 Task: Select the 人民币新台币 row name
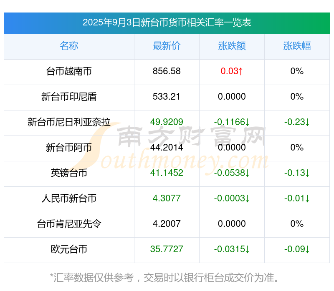pyautogui.click(x=69, y=198)
